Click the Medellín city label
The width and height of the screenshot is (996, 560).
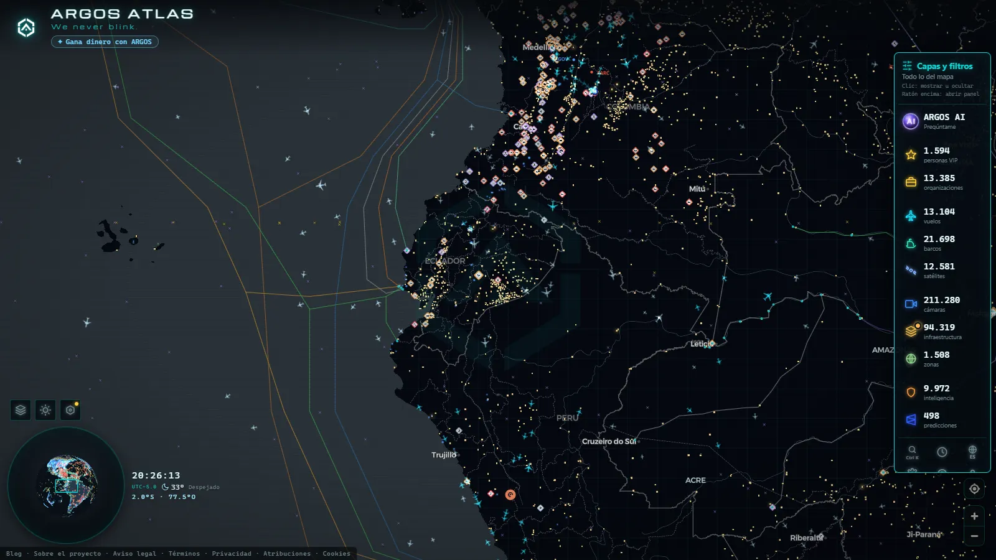(538, 47)
